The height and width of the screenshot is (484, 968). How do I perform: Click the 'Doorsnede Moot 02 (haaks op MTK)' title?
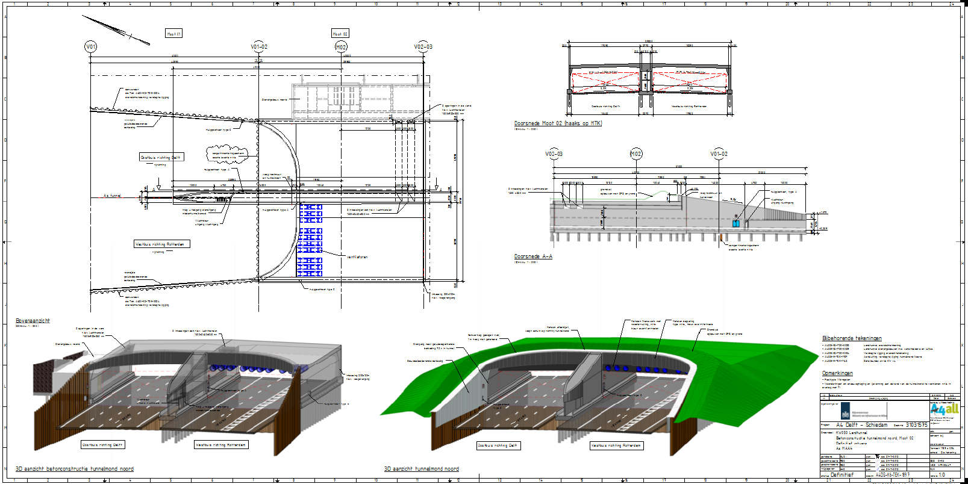558,123
